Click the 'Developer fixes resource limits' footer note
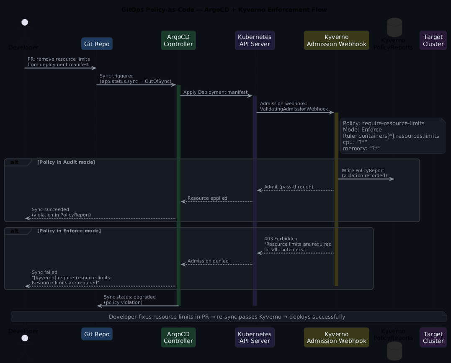 click(229, 317)
